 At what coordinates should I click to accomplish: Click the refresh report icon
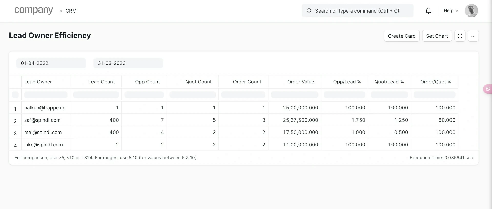point(460,36)
